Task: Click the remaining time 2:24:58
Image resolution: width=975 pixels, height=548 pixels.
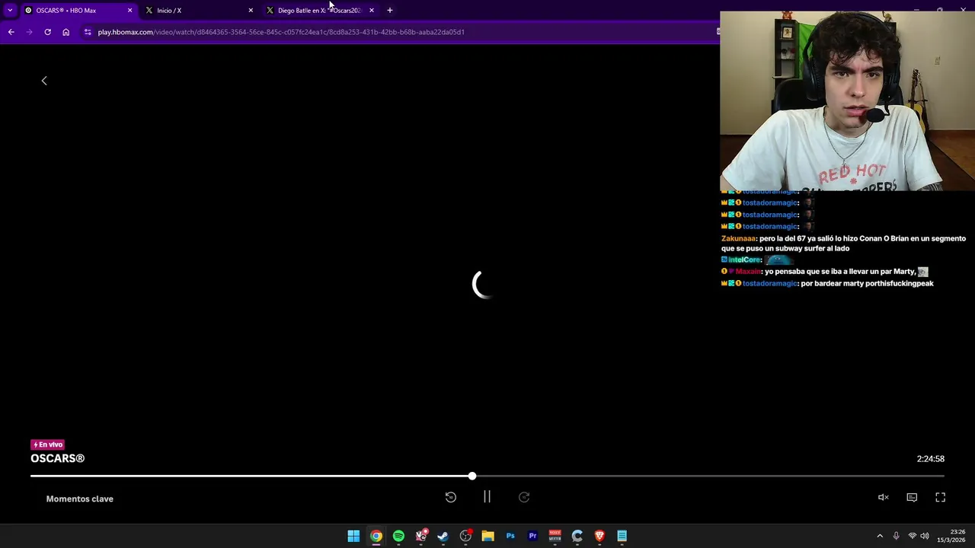Action: [930, 459]
